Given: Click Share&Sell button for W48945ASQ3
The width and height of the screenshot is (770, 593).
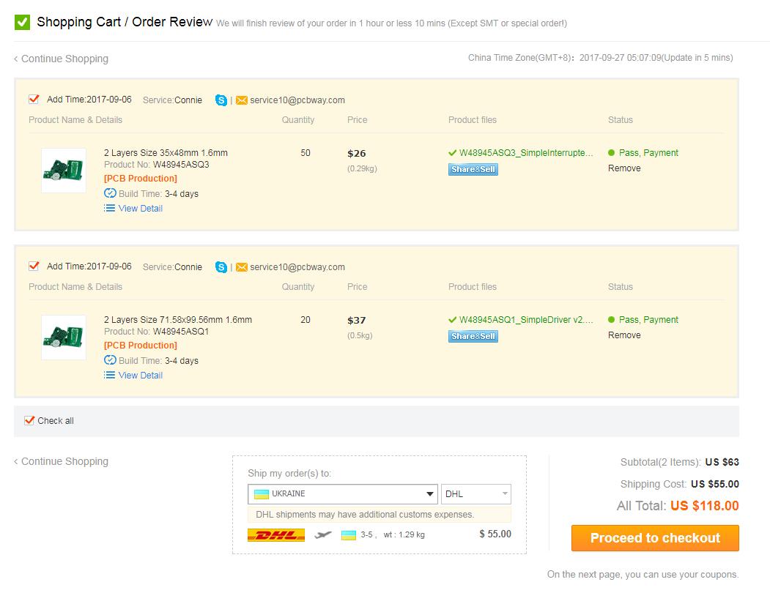Looking at the screenshot, I should pos(473,169).
